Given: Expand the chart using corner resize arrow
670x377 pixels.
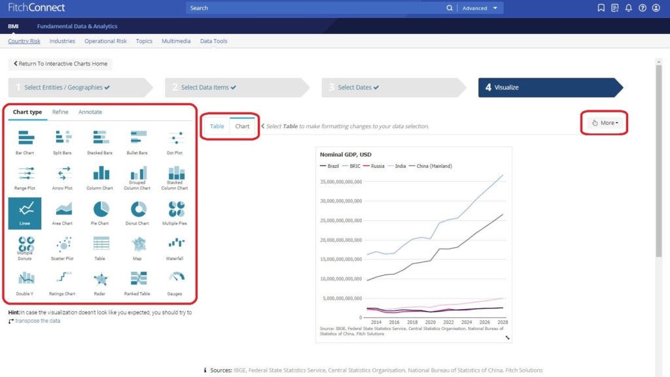Looking at the screenshot, I should 506,337.
